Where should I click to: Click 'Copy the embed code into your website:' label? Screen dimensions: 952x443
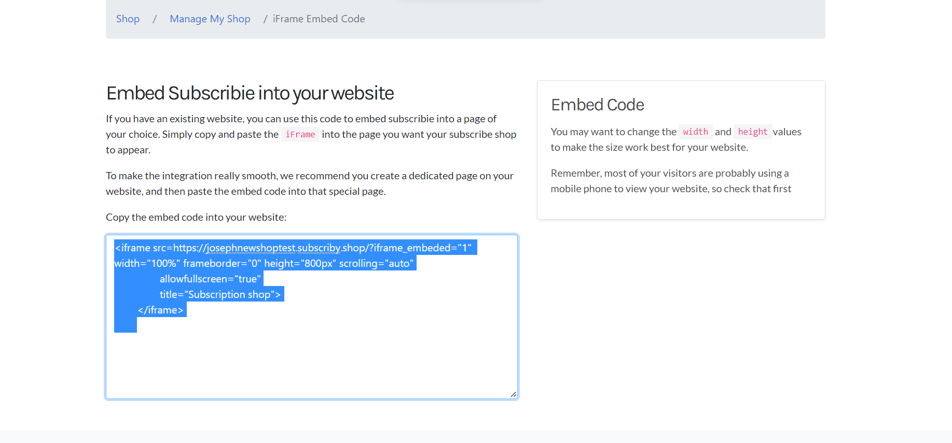[196, 217]
